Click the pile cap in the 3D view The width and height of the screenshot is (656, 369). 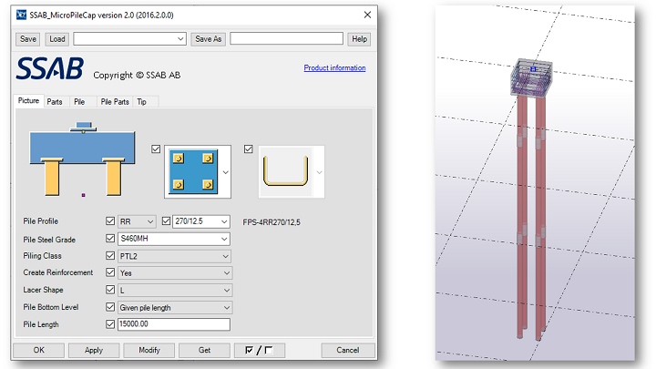point(531,77)
